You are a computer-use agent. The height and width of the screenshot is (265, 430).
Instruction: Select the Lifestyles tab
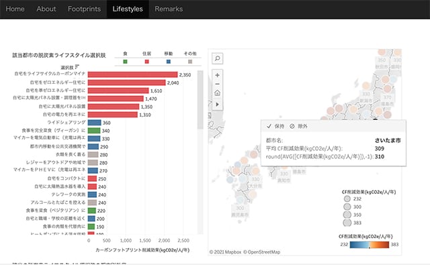(x=128, y=9)
